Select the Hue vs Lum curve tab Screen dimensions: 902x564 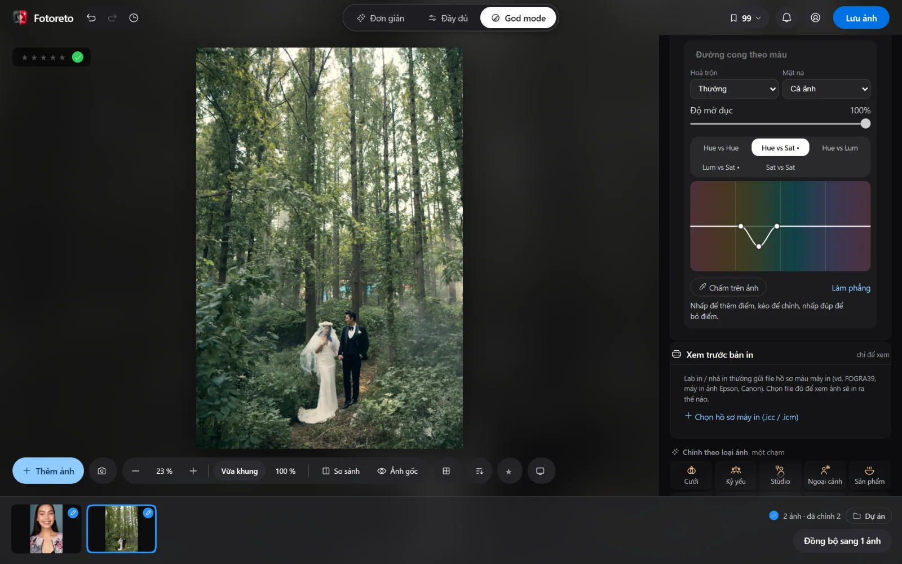[x=839, y=148]
